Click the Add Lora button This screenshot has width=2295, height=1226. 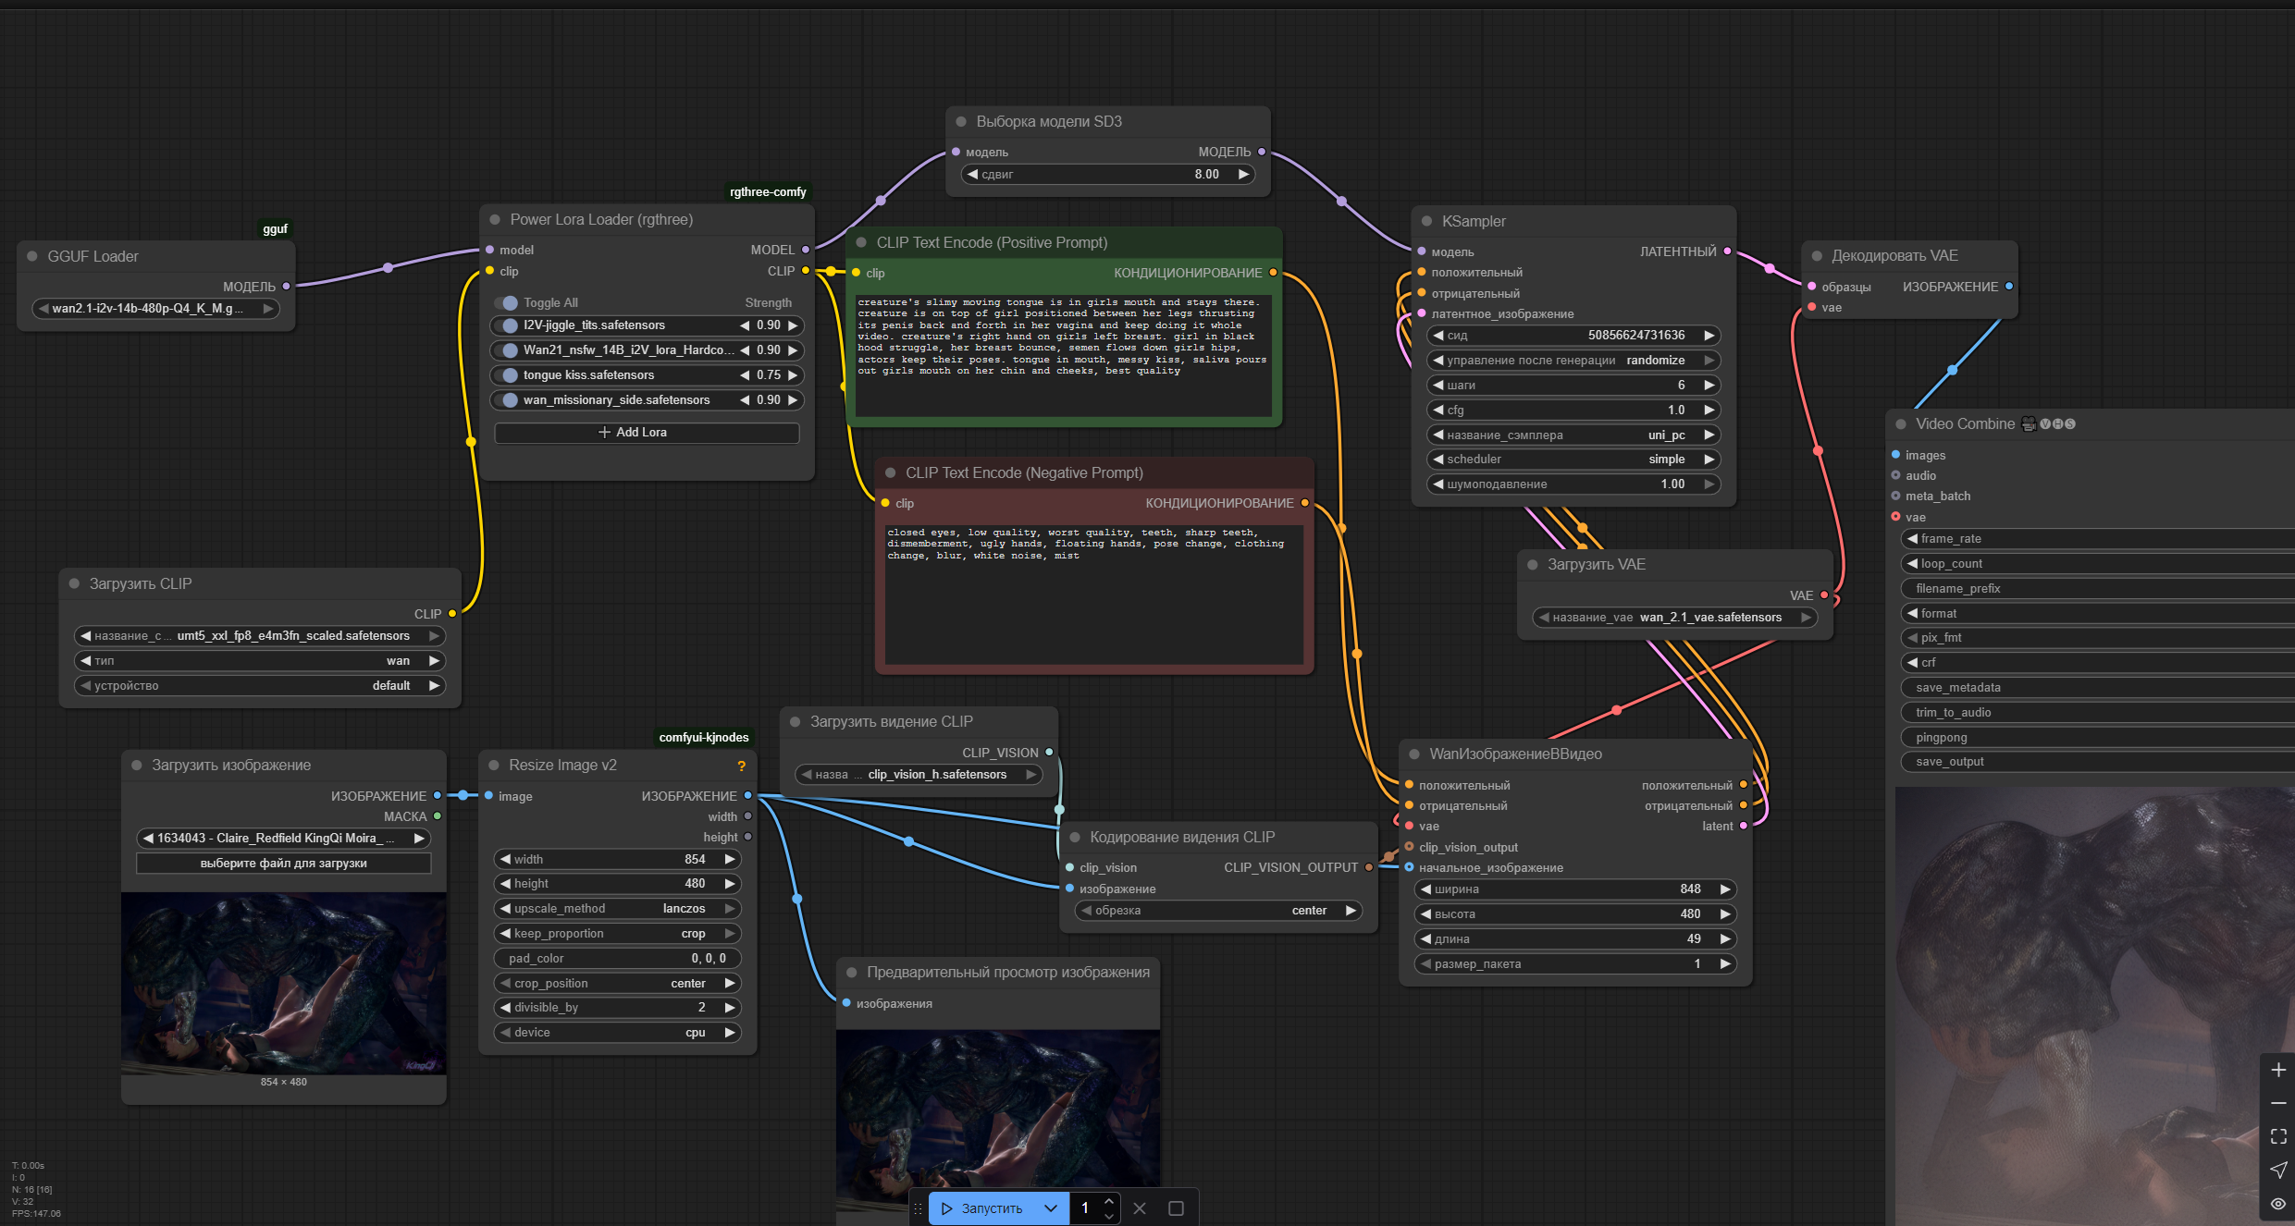[x=647, y=433]
